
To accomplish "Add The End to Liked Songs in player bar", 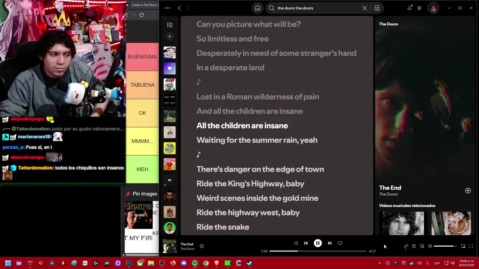I will click(x=202, y=246).
